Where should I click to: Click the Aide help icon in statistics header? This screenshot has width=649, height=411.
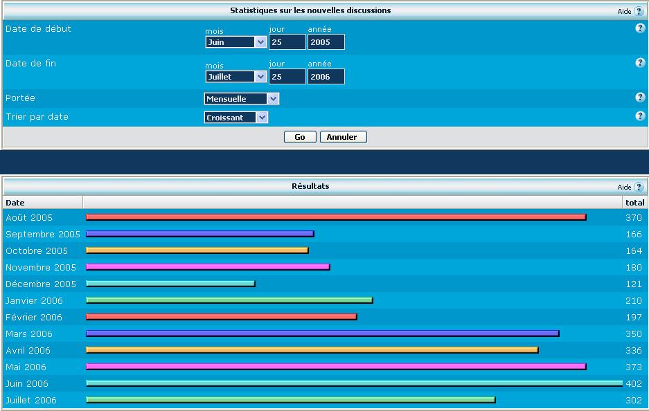(x=639, y=11)
